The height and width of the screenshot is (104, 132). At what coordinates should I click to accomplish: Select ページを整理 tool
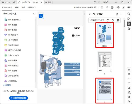tap(11, 40)
